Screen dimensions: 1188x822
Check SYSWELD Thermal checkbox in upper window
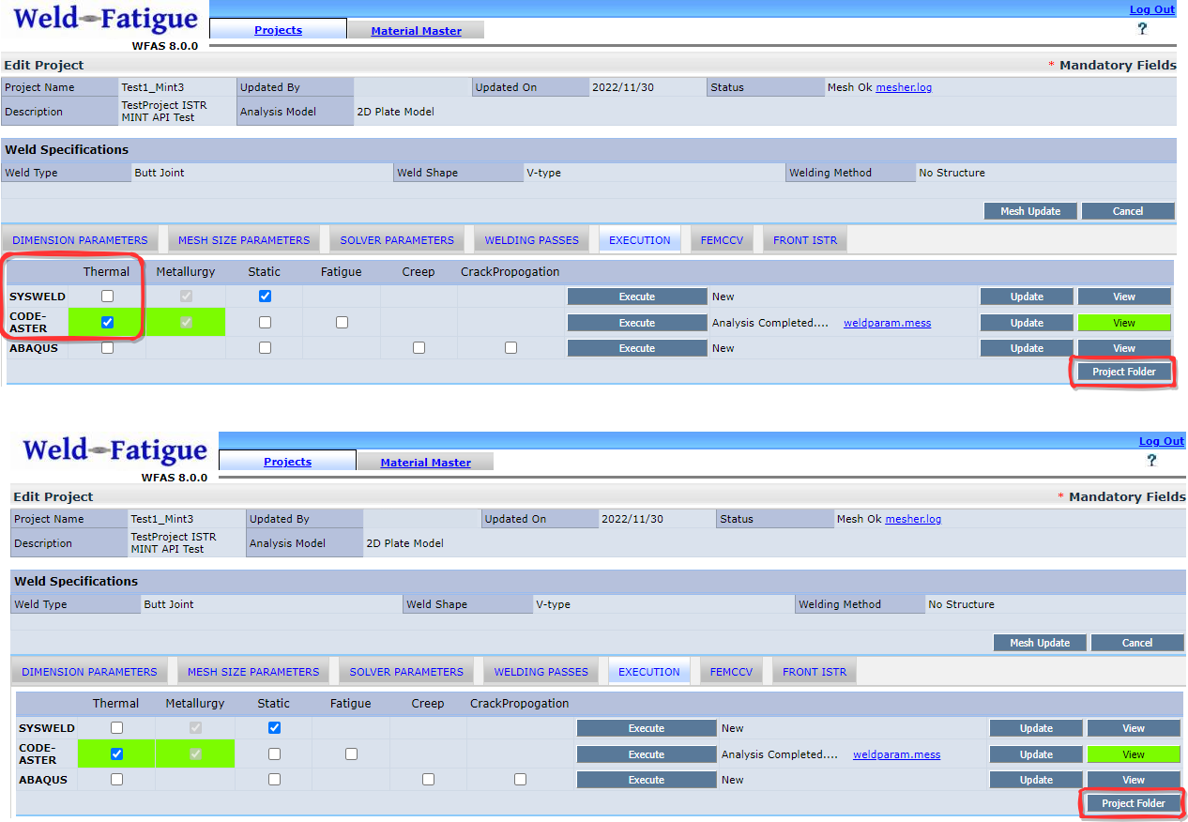point(108,297)
